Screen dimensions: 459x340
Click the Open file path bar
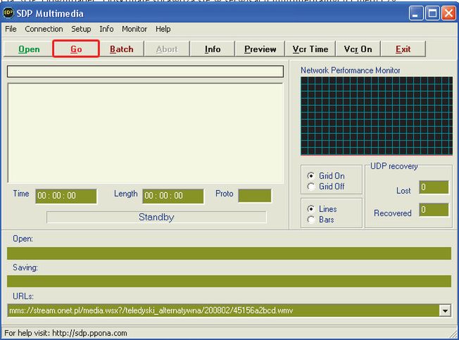coord(229,253)
